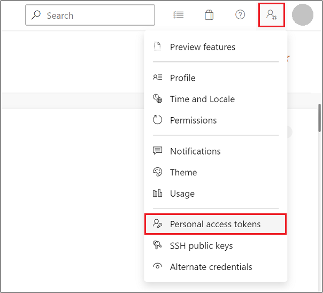Open the Permissions menu entry
The width and height of the screenshot is (323, 293).
point(193,120)
